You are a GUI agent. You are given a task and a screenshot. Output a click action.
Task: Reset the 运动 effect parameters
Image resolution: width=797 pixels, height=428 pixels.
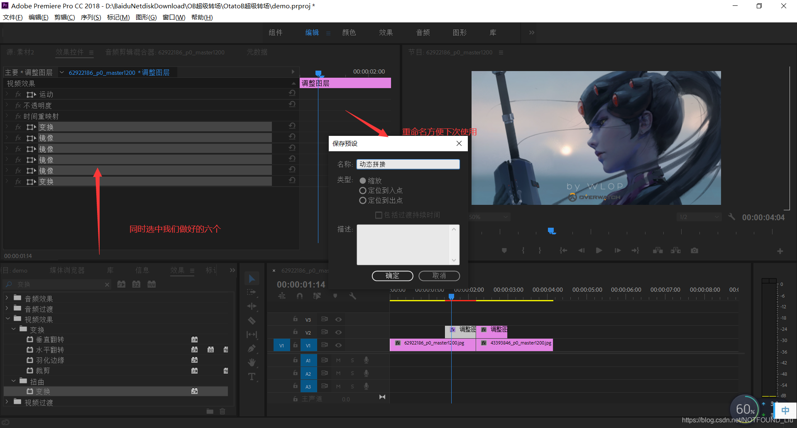click(292, 93)
